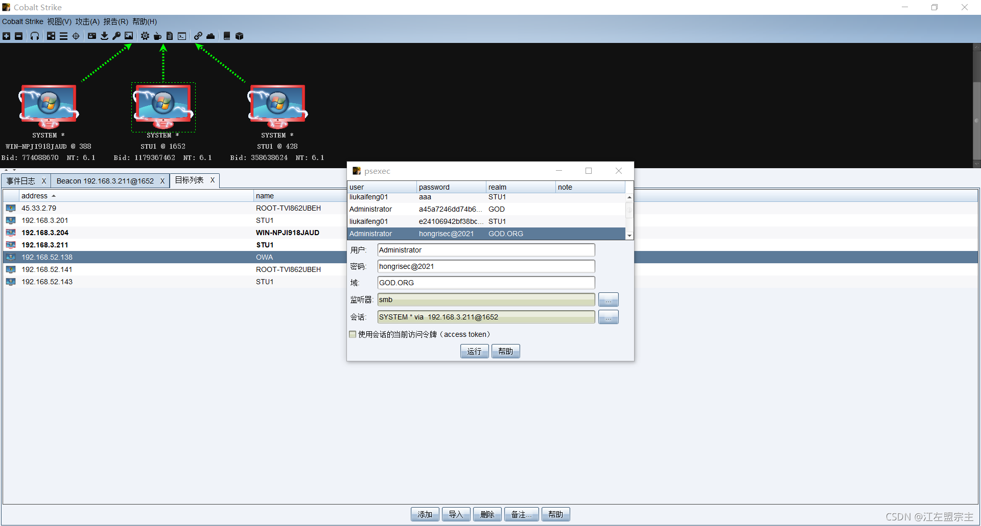Click the host icon beside 192.168.52.143
The height and width of the screenshot is (526, 981).
(11, 282)
